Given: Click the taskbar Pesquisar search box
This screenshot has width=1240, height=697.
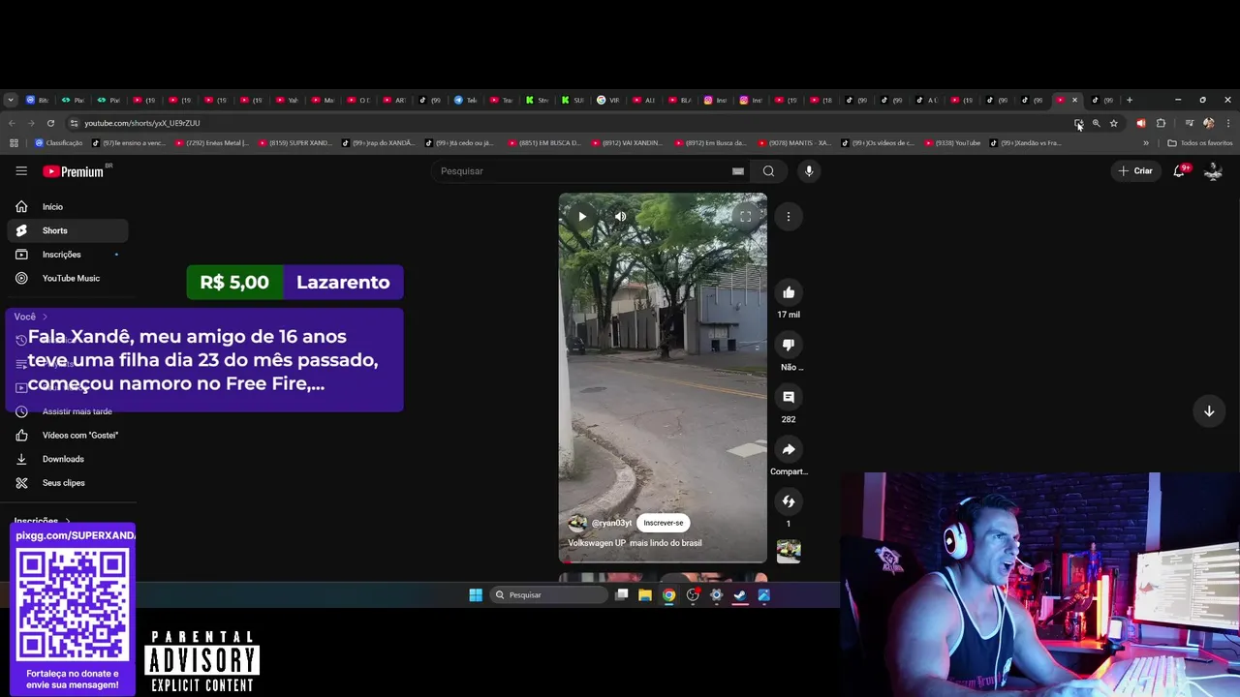Looking at the screenshot, I should click(548, 594).
